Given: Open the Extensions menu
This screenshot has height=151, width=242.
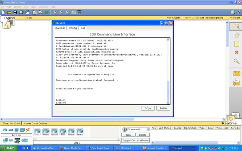Looking at the screenshot, I should tap(44, 7).
